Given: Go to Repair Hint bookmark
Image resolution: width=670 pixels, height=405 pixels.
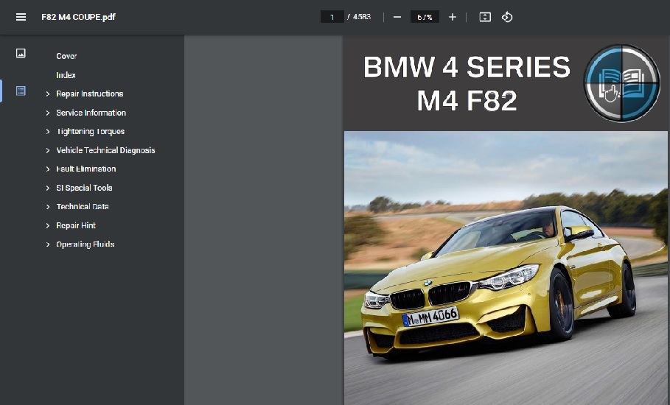Looking at the screenshot, I should pos(76,225).
